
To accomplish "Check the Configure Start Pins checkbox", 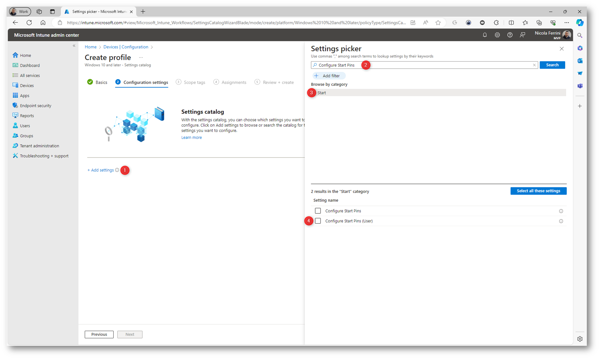I will (318, 211).
